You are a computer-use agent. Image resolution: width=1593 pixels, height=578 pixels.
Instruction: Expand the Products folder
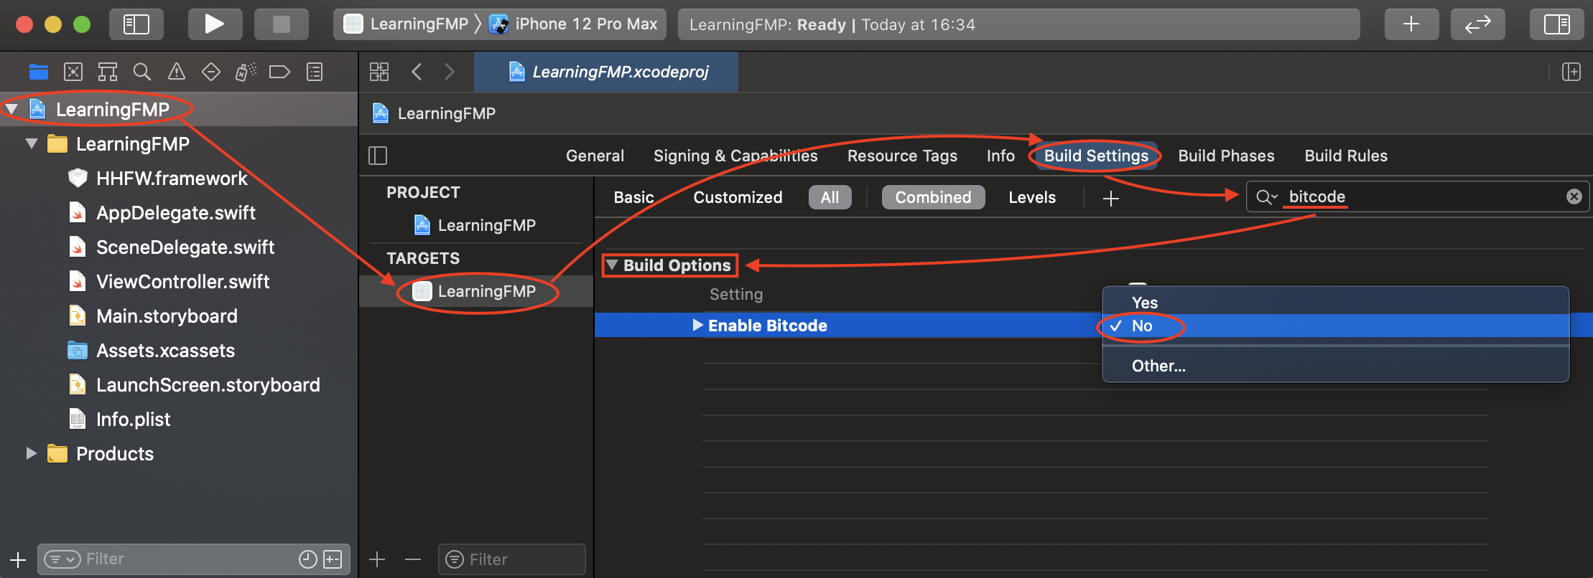32,453
